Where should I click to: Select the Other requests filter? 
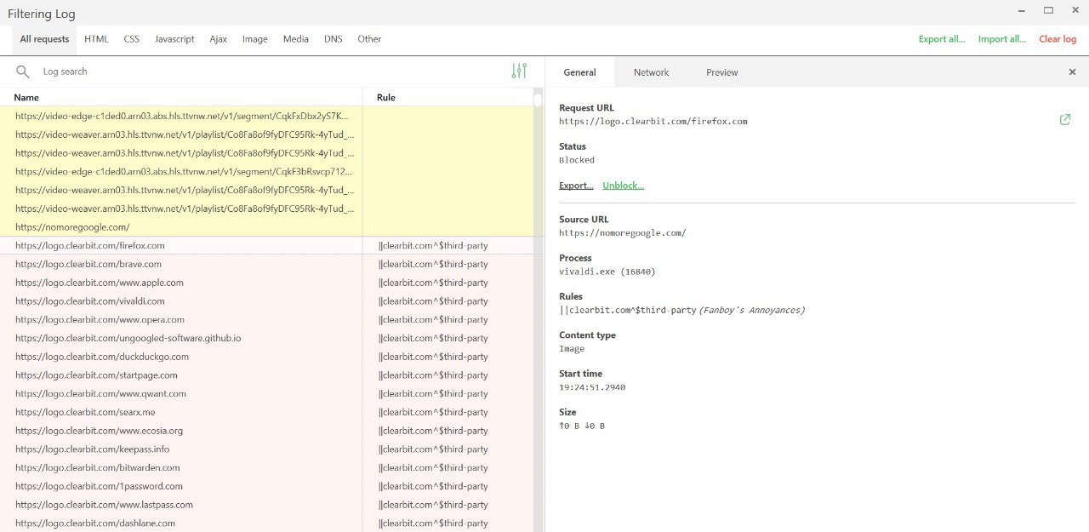(369, 39)
